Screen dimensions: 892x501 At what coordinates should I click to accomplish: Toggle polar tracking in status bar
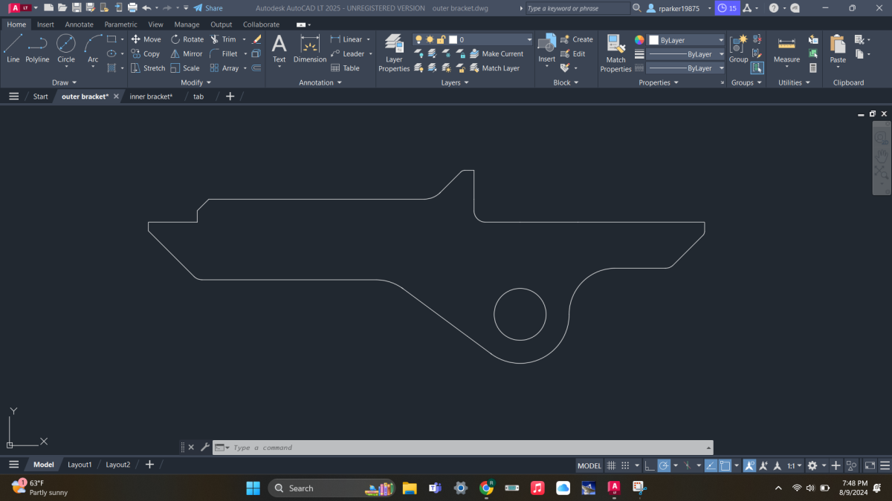pyautogui.click(x=664, y=465)
